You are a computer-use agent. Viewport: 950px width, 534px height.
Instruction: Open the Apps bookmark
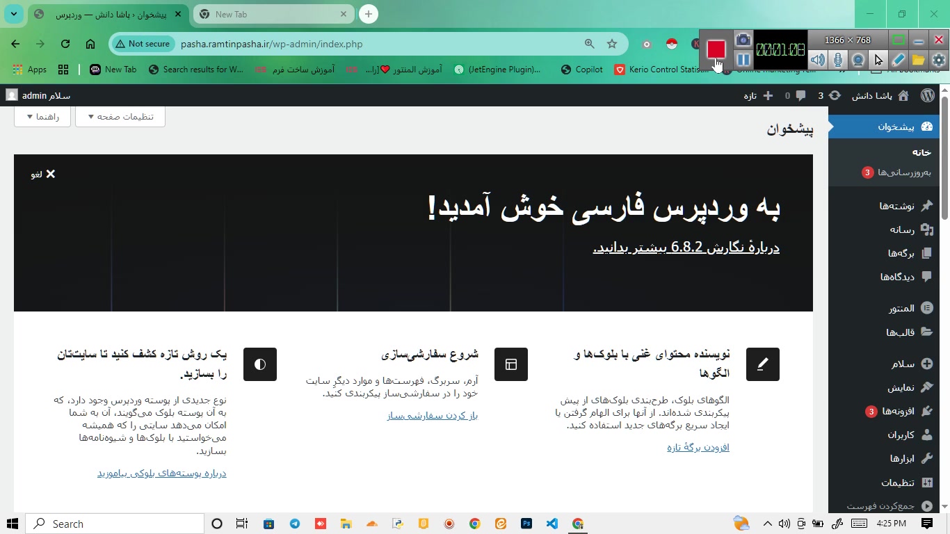click(29, 70)
